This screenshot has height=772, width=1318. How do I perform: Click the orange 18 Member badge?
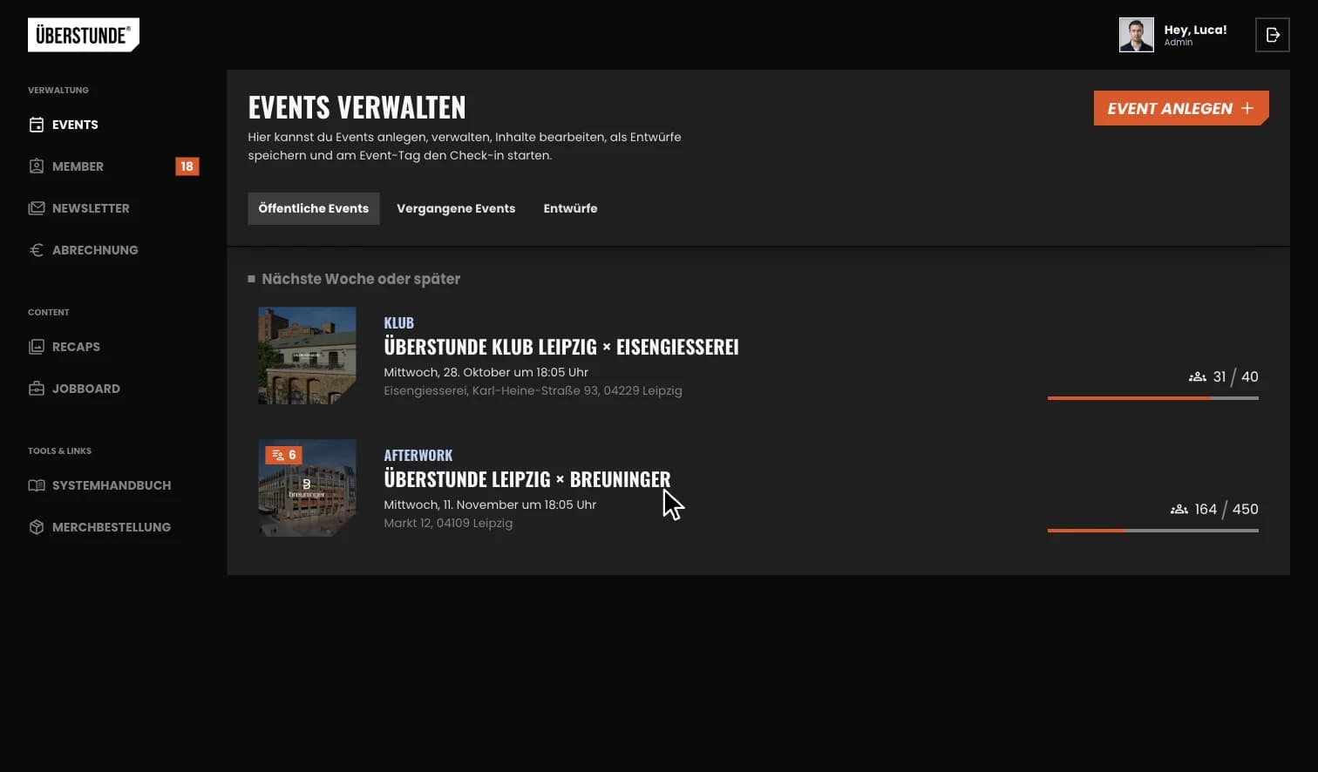click(187, 166)
